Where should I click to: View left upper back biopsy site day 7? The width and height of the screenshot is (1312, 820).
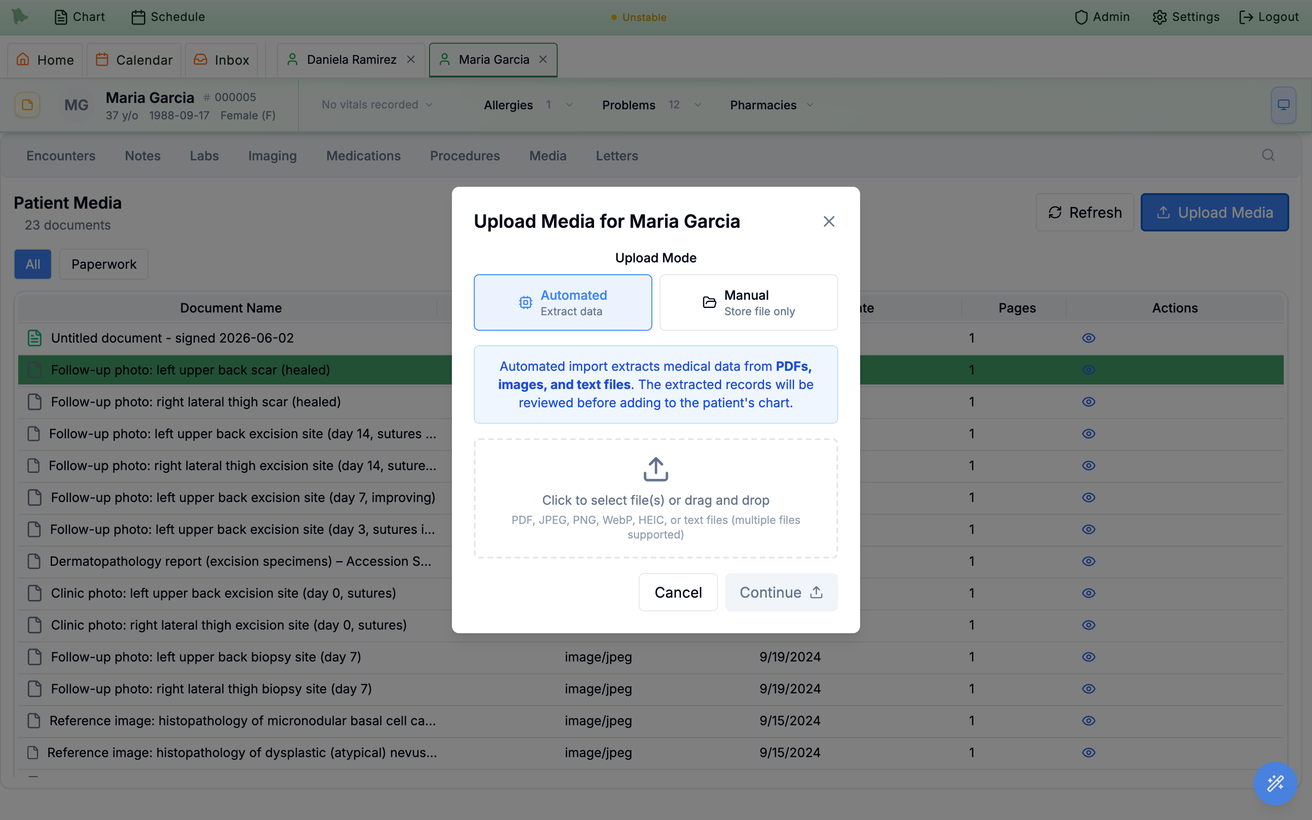(1089, 657)
